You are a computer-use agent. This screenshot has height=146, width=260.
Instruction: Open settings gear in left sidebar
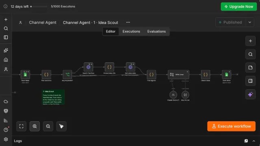click(6, 139)
